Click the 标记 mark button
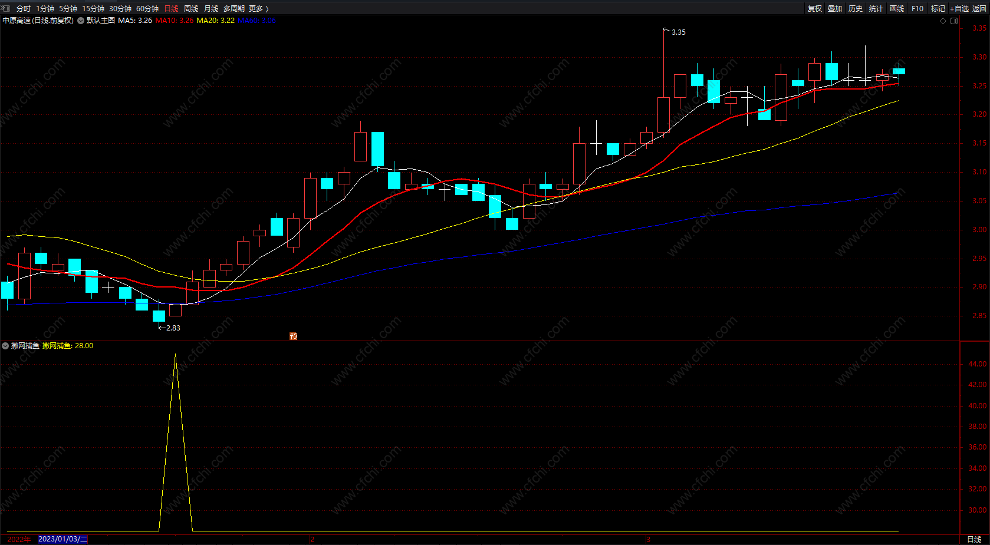The height and width of the screenshot is (545, 990). [938, 9]
